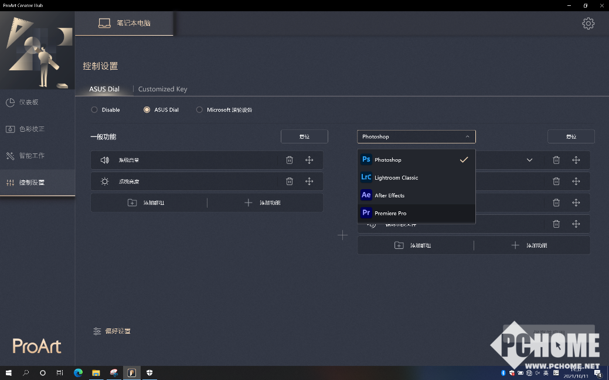Click the move handle on the Photoshop chevron row
Image resolution: width=609 pixels, height=380 pixels.
pos(576,160)
